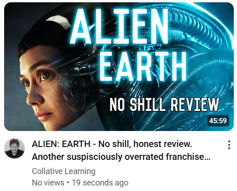Image resolution: width=237 pixels, height=191 pixels.
Task: Click the 'NO SHILL REVIEW' thumbnail caption
Action: tap(165, 104)
